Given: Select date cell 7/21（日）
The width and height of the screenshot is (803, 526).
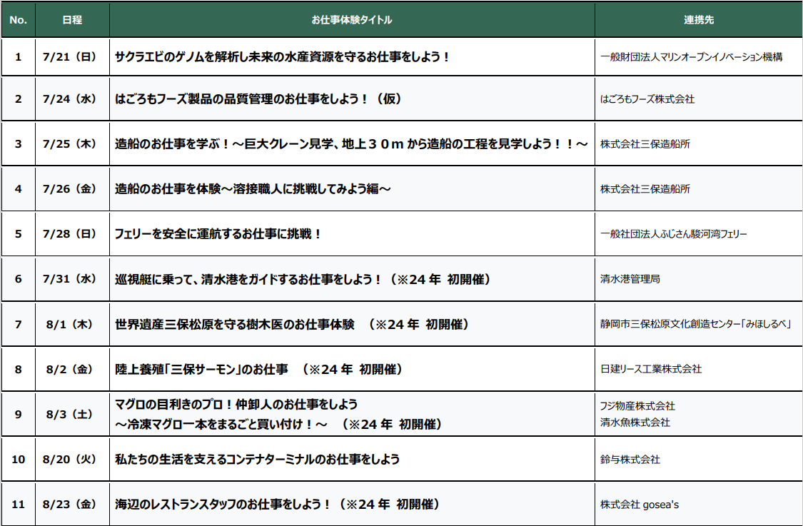Looking at the screenshot, I should [72, 57].
